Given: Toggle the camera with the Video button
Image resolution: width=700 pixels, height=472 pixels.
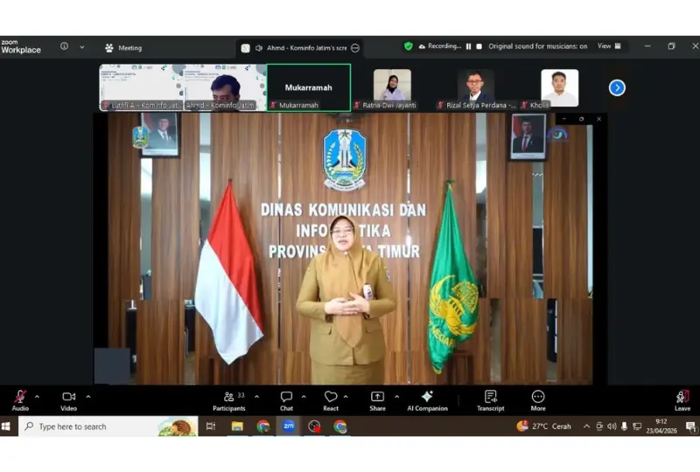Looking at the screenshot, I should coord(68,398).
